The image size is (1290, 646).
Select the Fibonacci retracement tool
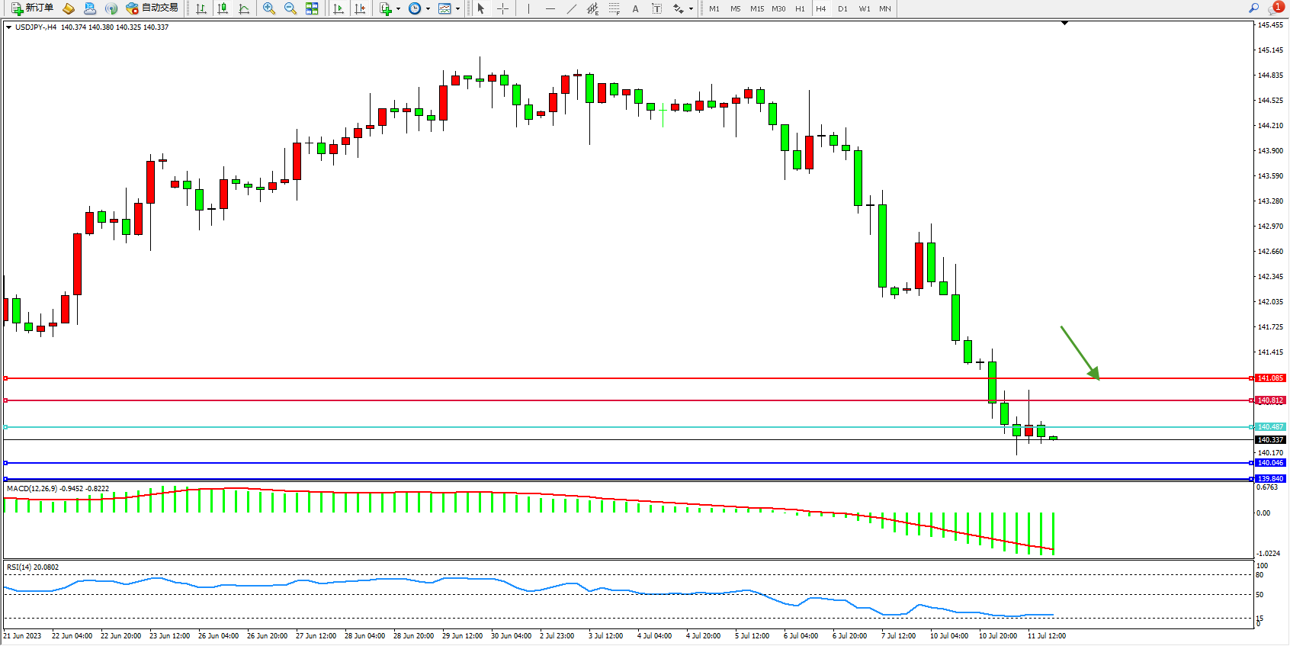[x=615, y=8]
